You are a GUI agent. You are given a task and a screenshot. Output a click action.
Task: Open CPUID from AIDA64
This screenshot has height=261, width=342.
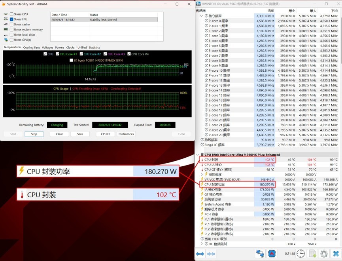(105, 134)
